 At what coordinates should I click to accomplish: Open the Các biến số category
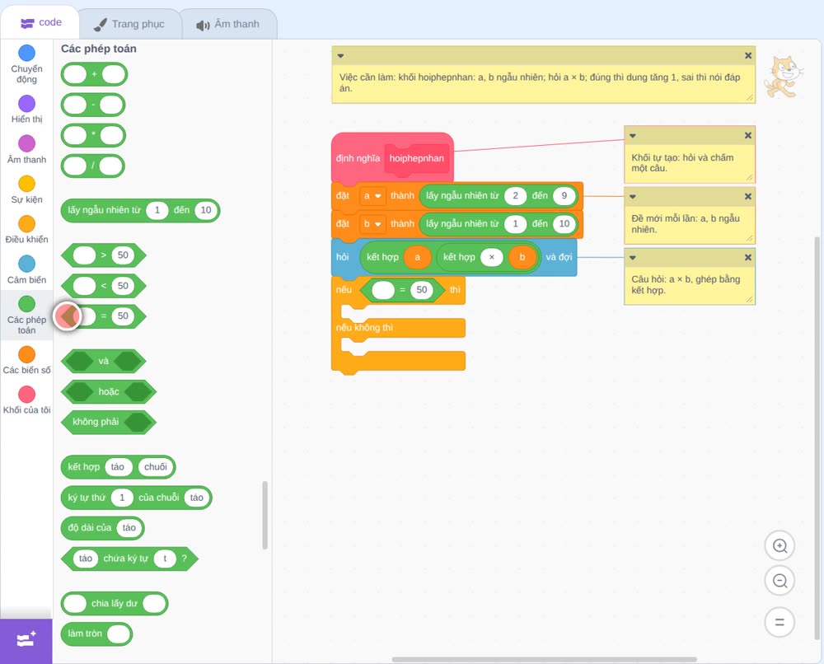(27, 360)
